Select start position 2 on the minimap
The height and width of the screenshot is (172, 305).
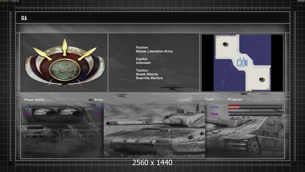point(262,79)
